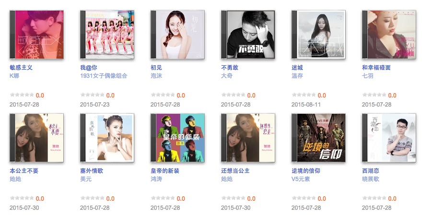Open the 和幸福碰面 album title link
This screenshot has height=218, width=431.
376,67
